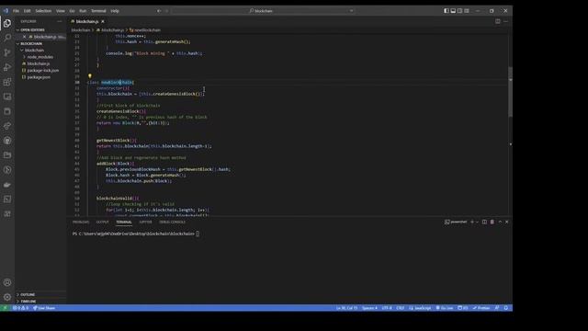Screen dimensions: 588x331
Task: Open the Run menu
Action: point(83,11)
